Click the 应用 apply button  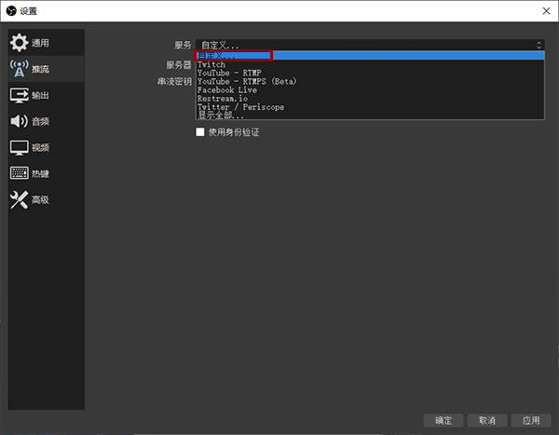(531, 420)
